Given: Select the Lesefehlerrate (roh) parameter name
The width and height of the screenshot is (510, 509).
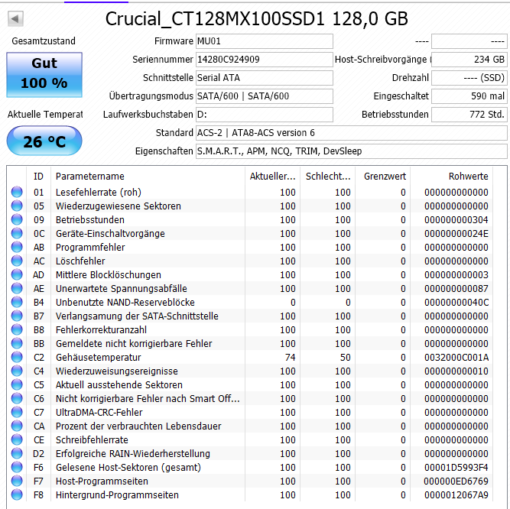Looking at the screenshot, I should click(x=99, y=193).
